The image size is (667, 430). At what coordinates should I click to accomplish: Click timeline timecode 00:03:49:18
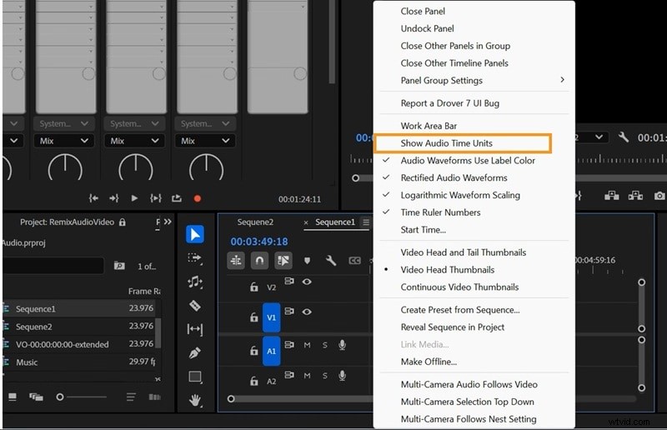click(259, 242)
